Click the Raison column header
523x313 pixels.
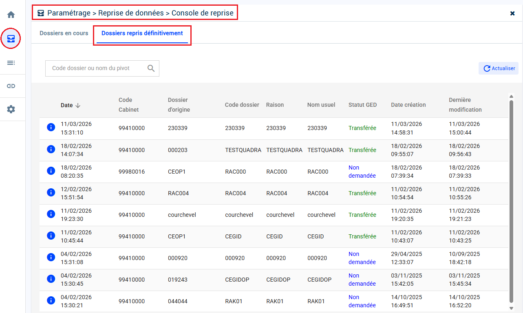275,105
